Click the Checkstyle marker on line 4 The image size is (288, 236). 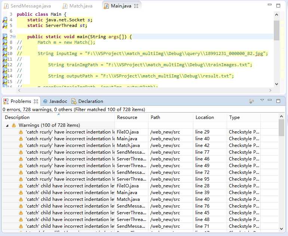point(5,20)
